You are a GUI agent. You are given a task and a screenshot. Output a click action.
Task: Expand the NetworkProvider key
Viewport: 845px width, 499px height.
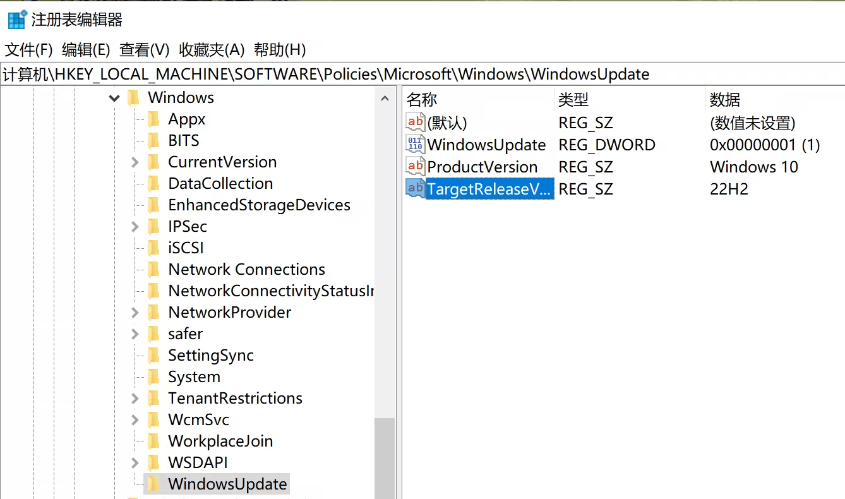coord(135,313)
